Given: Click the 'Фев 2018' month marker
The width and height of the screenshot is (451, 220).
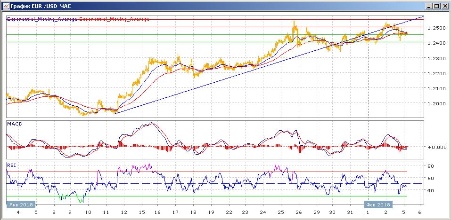Looking at the screenshot, I should (x=378, y=204).
